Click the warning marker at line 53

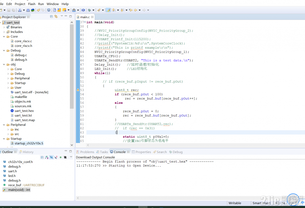pos(78,90)
